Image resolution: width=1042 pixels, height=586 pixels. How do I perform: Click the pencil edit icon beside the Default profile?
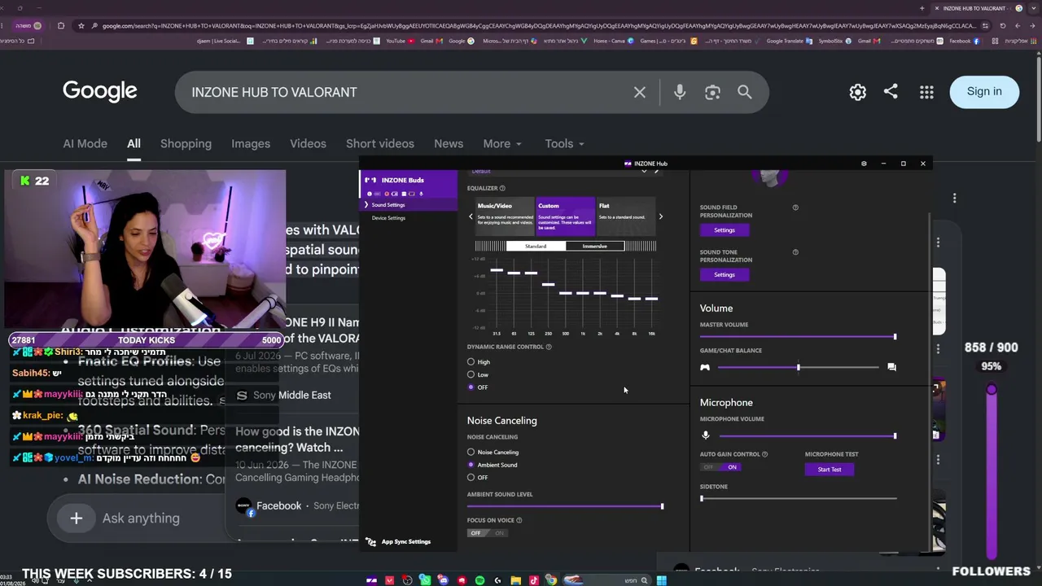(657, 171)
